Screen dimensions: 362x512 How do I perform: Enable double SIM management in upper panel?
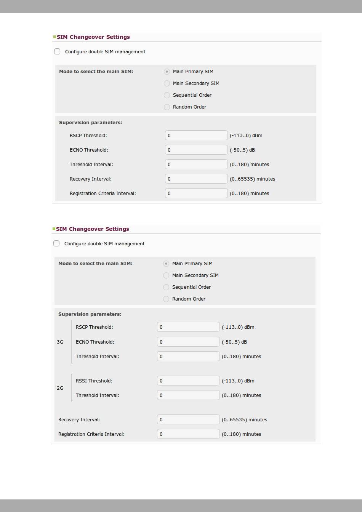57,51
